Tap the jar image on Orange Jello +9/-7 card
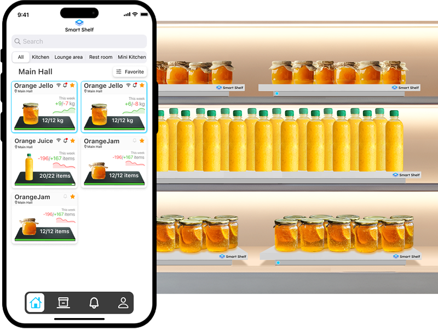438x329 pixels. point(31,114)
